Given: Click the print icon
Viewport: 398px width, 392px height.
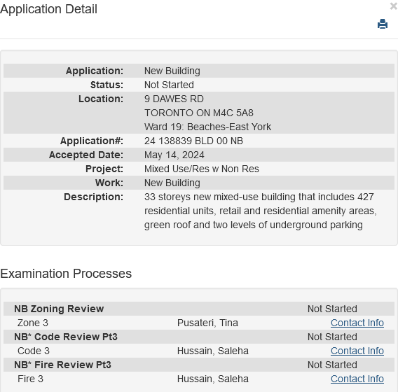Looking at the screenshot, I should pyautogui.click(x=383, y=24).
